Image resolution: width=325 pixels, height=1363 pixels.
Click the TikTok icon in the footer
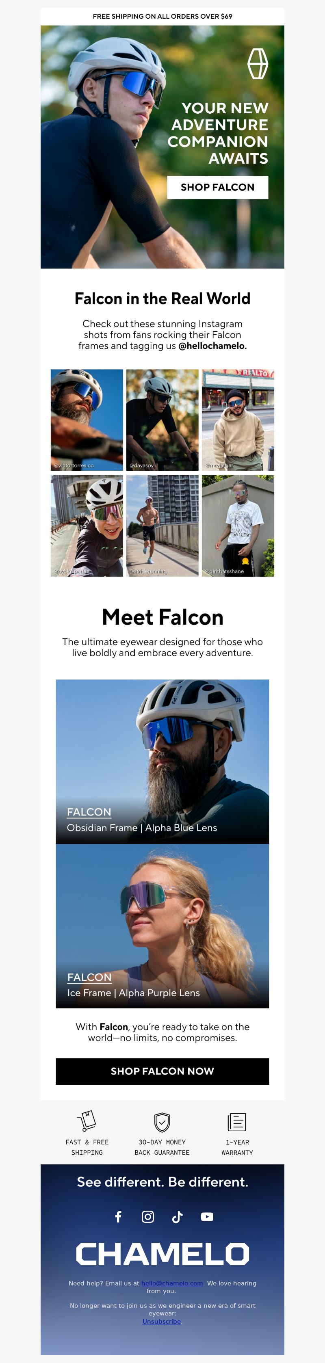pyautogui.click(x=177, y=1216)
